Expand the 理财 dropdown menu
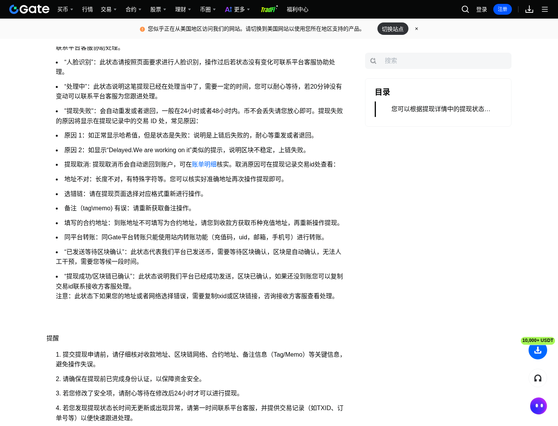The height and width of the screenshot is (426, 558). (183, 9)
